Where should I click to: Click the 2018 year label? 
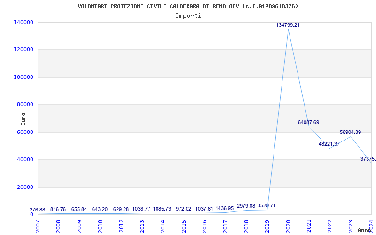coord(246,227)
